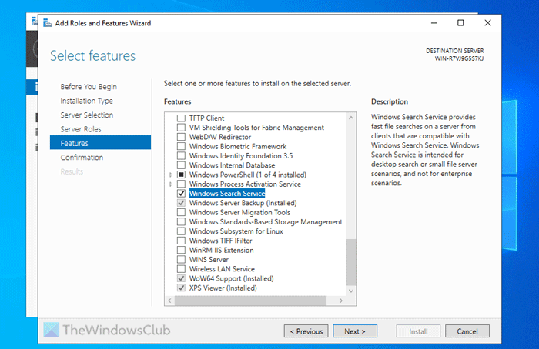Select the WinRM IIS Extension label
This screenshot has width=539, height=349.
[222, 250]
